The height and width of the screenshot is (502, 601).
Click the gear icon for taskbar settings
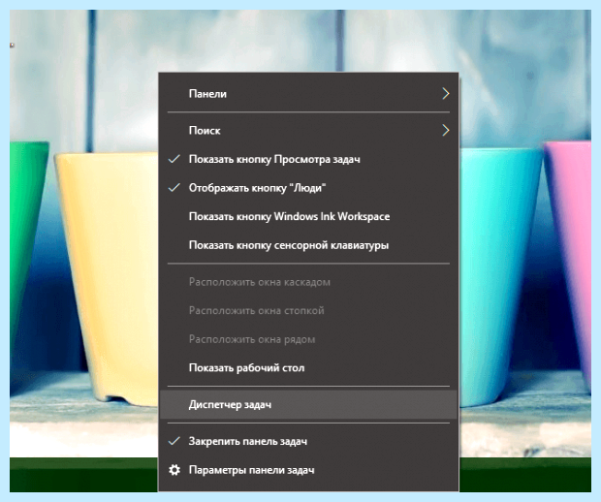coord(174,470)
